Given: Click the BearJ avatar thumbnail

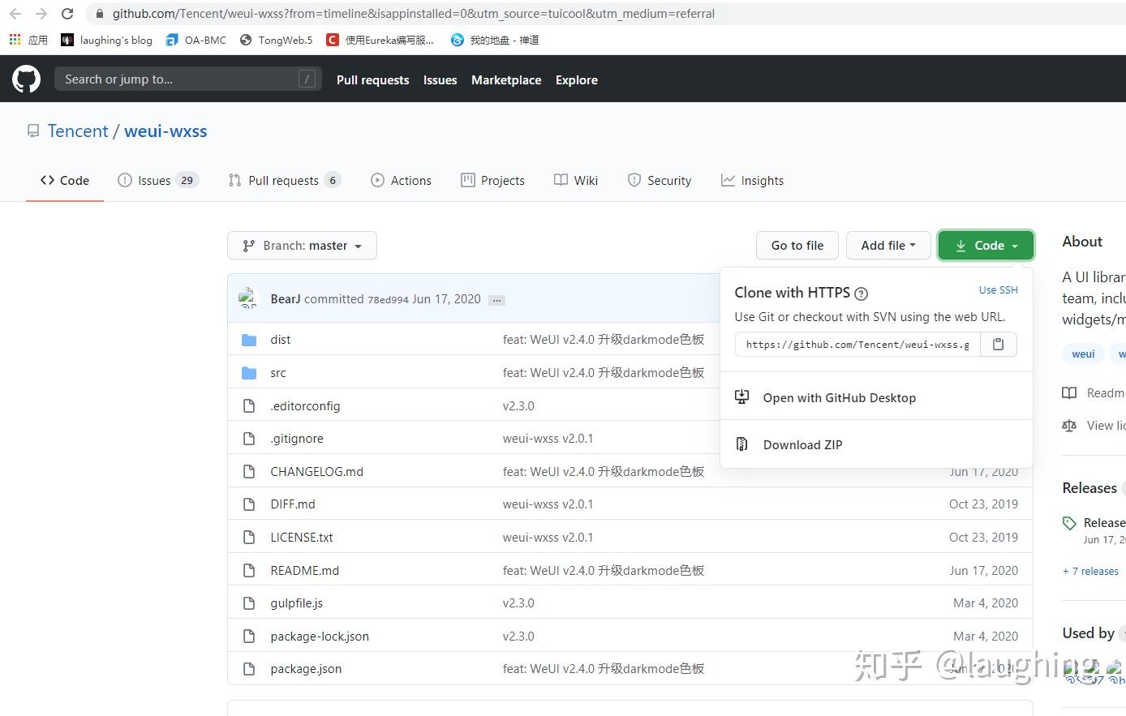Looking at the screenshot, I should 247,299.
